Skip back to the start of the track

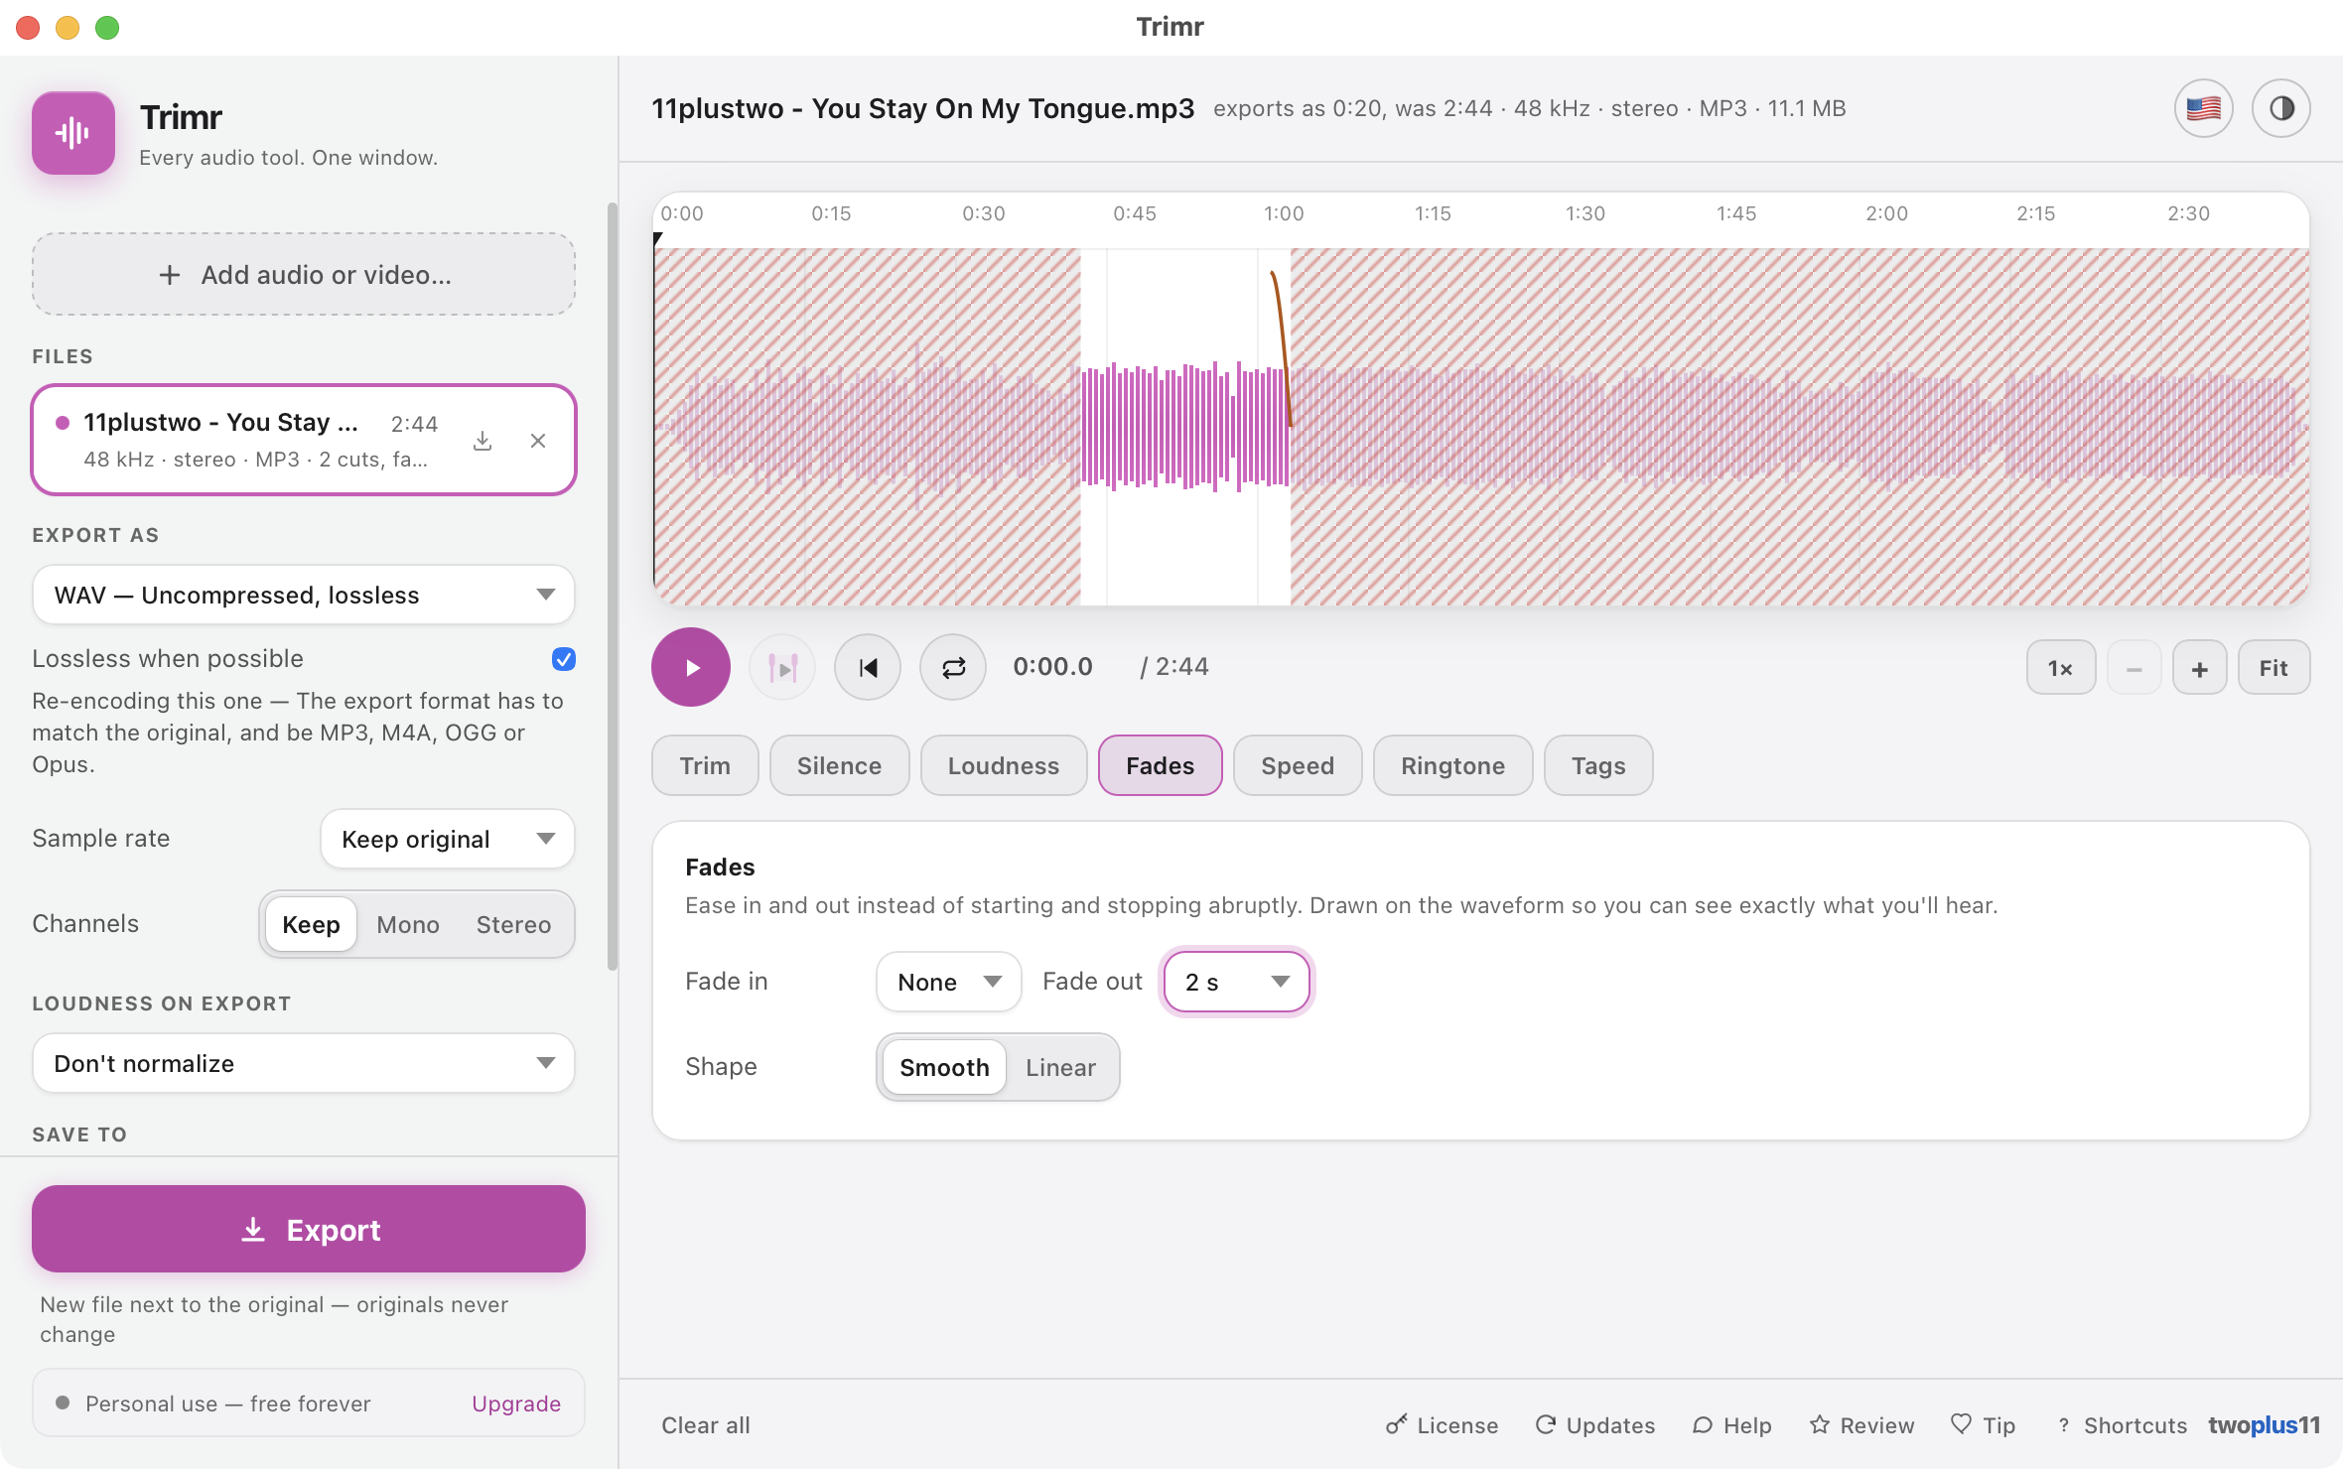point(868,668)
